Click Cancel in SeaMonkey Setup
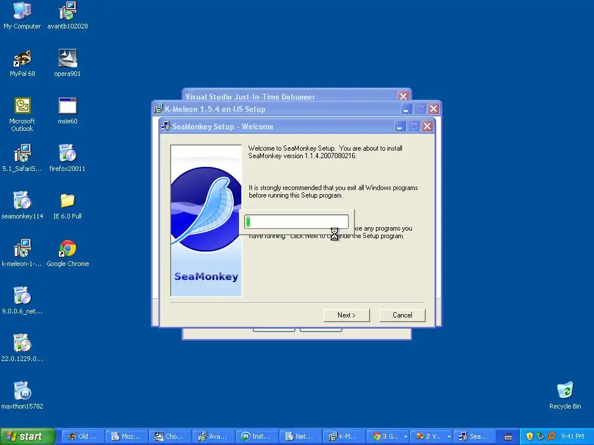 [403, 315]
